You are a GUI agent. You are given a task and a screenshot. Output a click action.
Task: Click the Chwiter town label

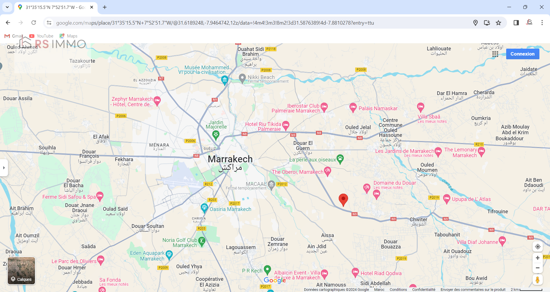click(x=419, y=220)
